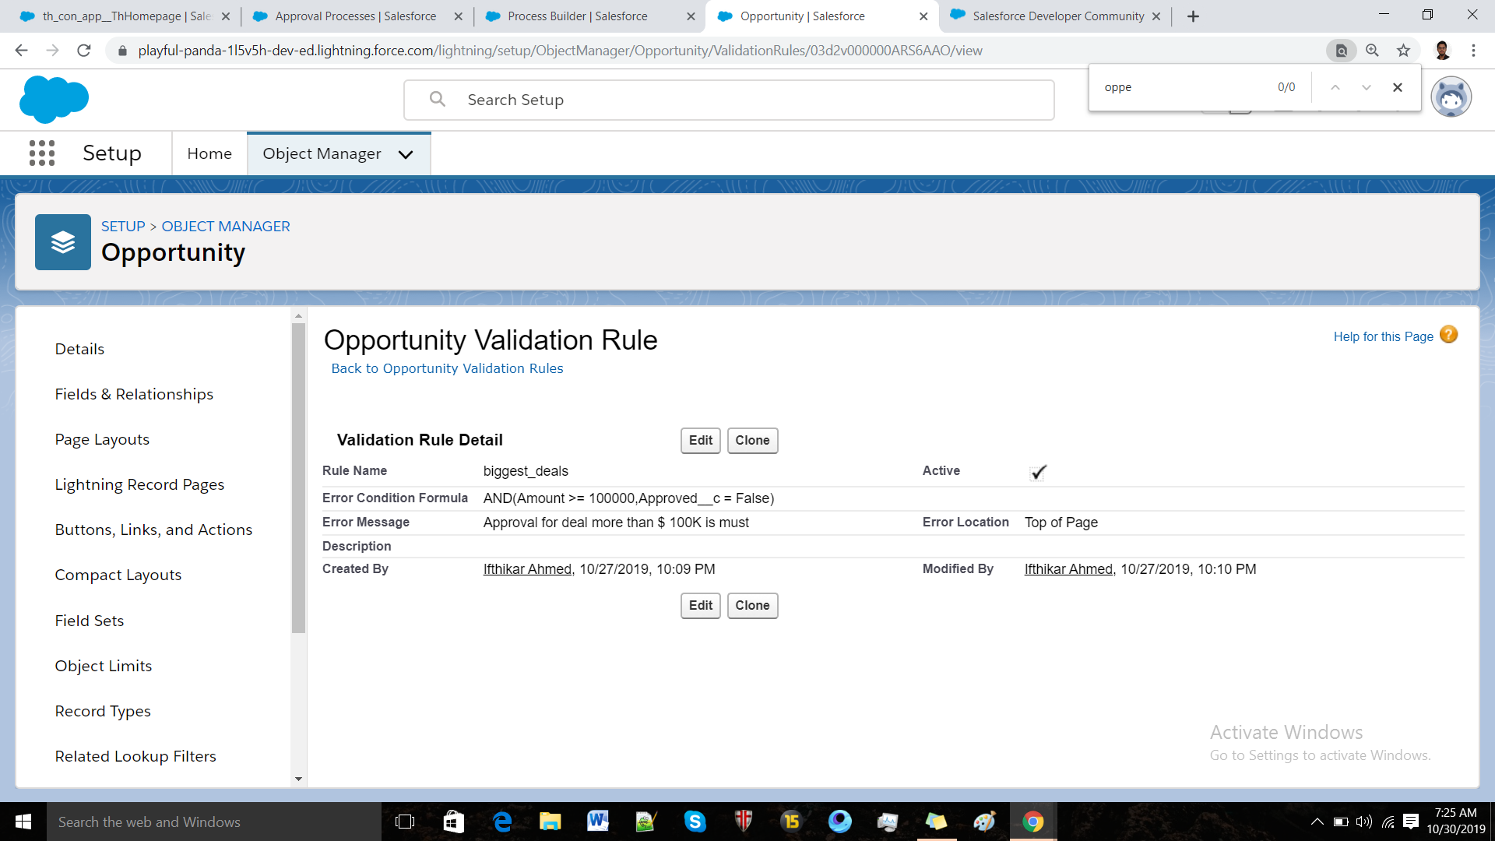Open Fields & Relationships in the sidebar
1495x841 pixels.
point(134,394)
